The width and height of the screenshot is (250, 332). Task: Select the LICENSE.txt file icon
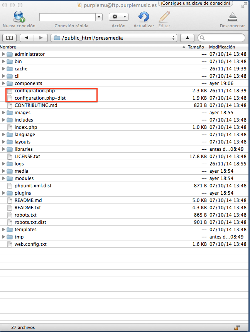pos(10,157)
